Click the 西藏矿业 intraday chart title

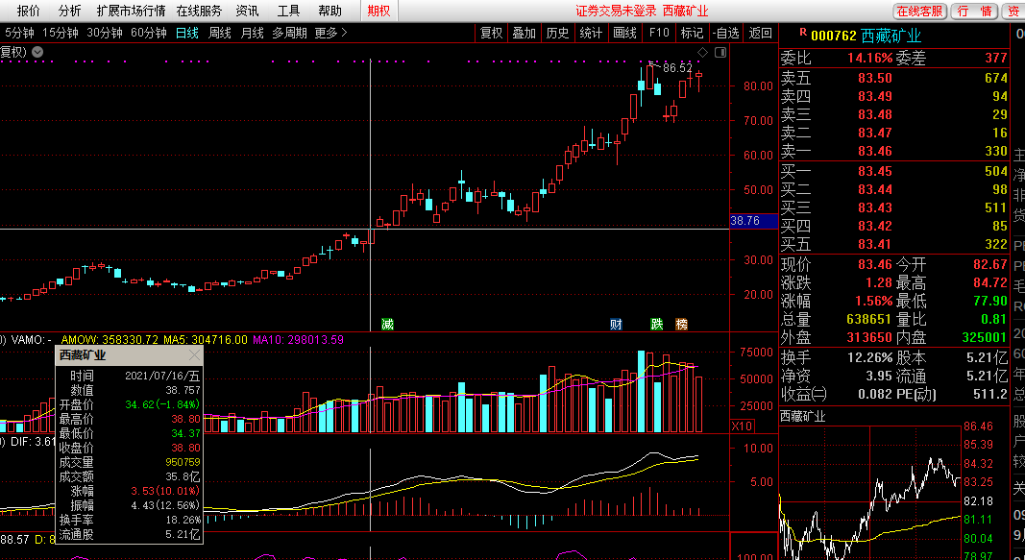[x=803, y=416]
